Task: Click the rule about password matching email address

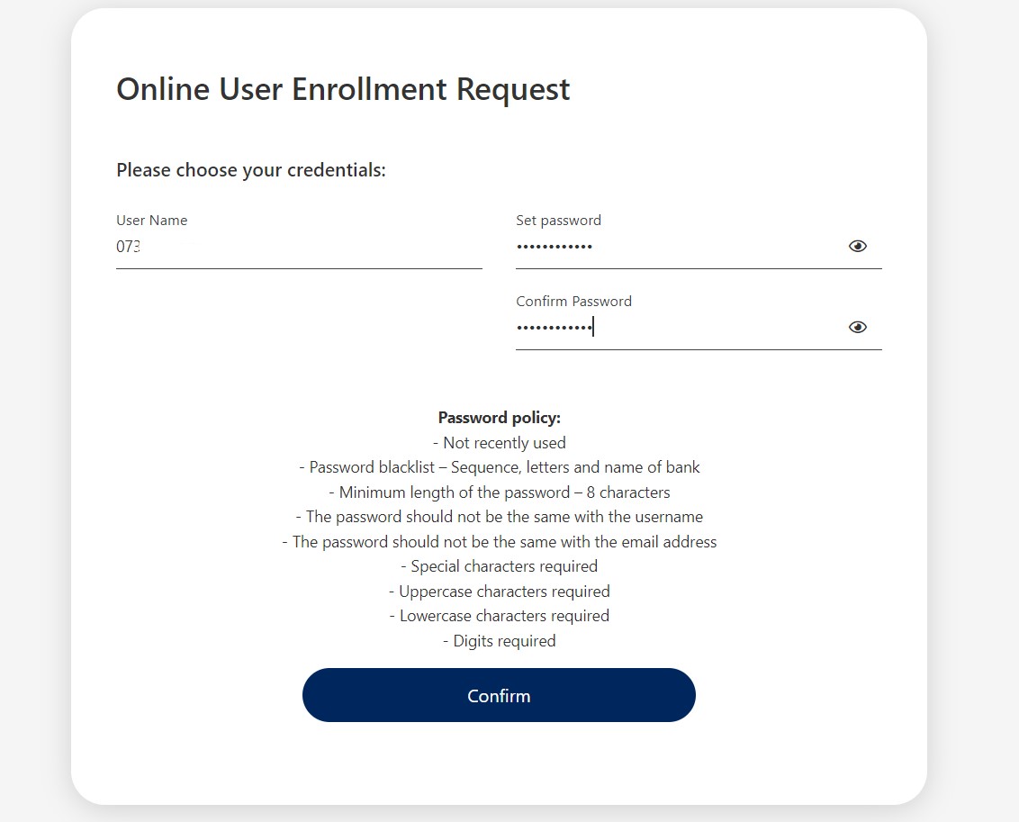Action: 499,542
